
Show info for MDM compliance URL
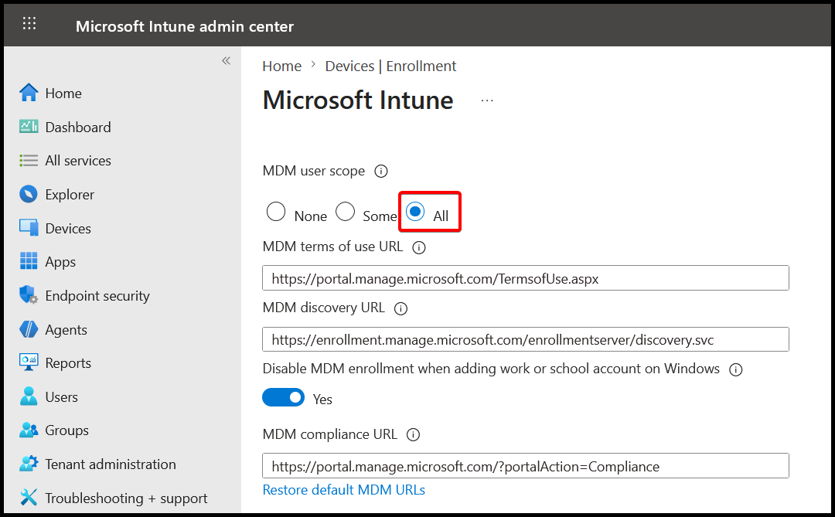click(x=413, y=435)
